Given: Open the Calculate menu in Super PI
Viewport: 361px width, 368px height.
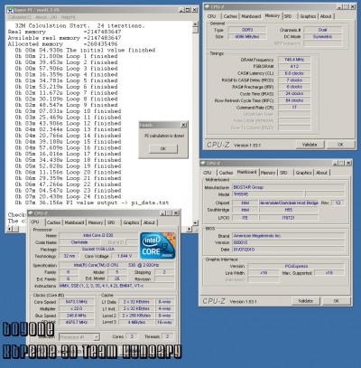Looking at the screenshot, I should (x=20, y=17).
